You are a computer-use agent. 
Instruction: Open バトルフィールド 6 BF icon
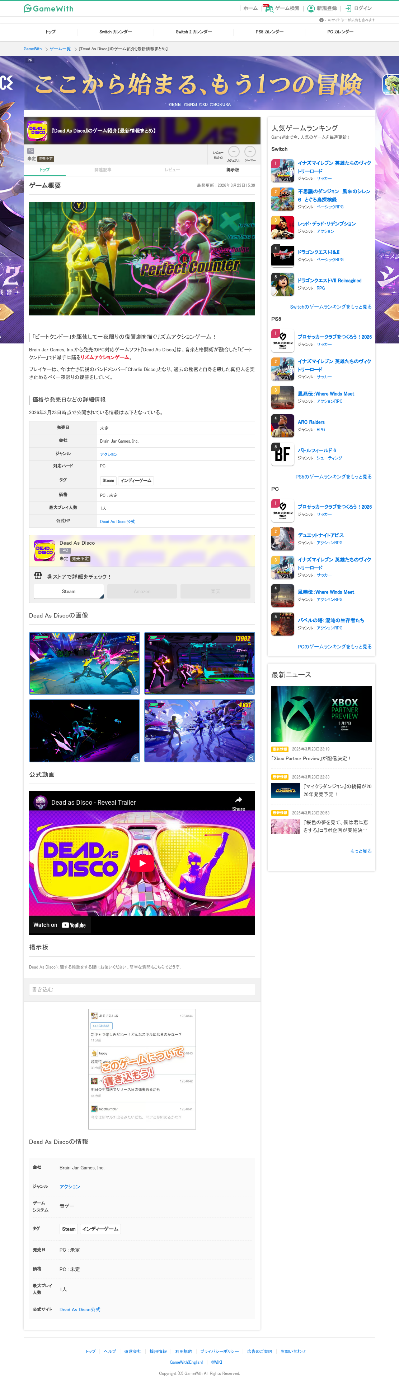[x=282, y=454]
